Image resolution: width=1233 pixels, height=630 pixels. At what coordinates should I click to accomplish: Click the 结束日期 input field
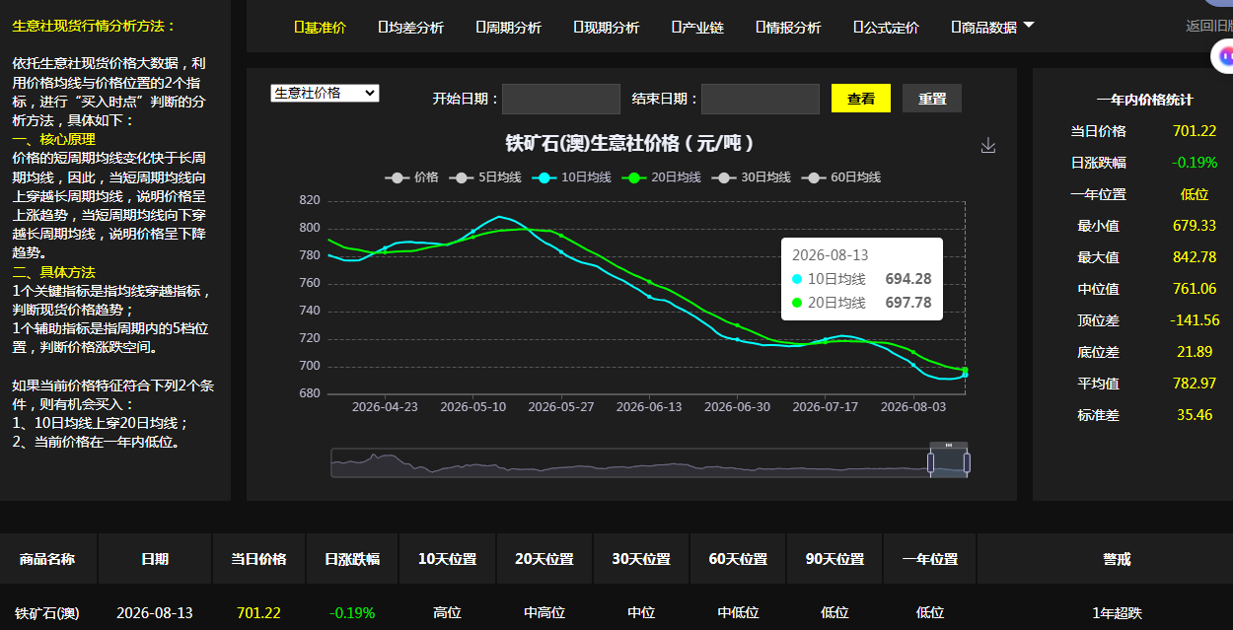coord(761,99)
